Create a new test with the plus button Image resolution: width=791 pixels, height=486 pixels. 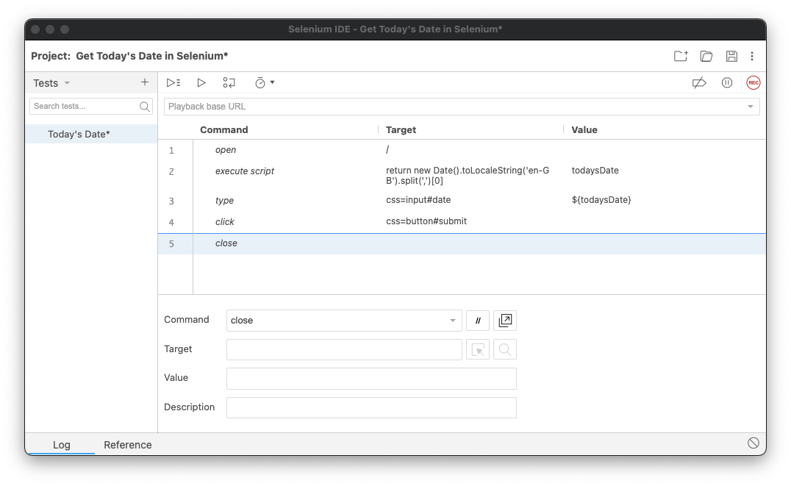(x=144, y=82)
